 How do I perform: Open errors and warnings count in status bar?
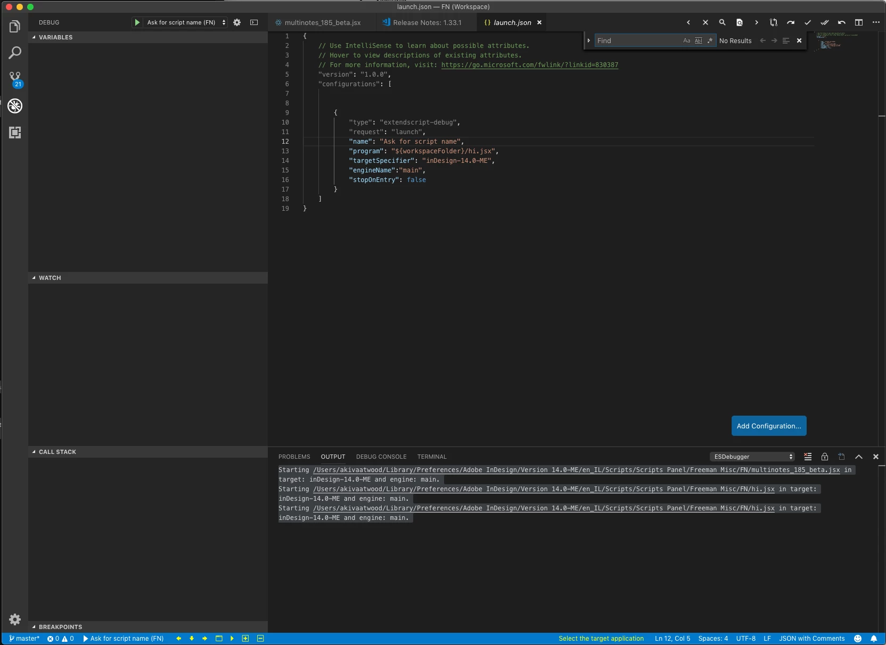tap(61, 639)
